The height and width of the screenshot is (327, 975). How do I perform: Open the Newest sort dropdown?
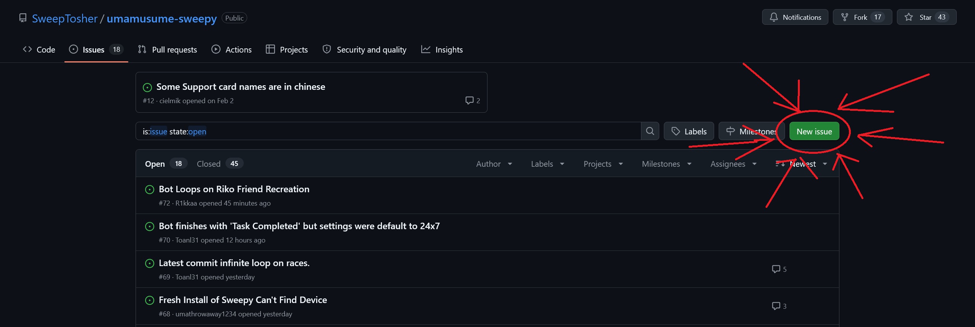pos(801,164)
